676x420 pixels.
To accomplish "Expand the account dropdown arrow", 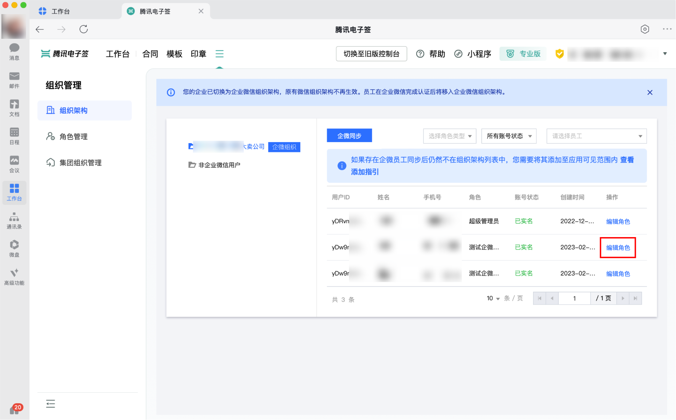I will click(665, 54).
